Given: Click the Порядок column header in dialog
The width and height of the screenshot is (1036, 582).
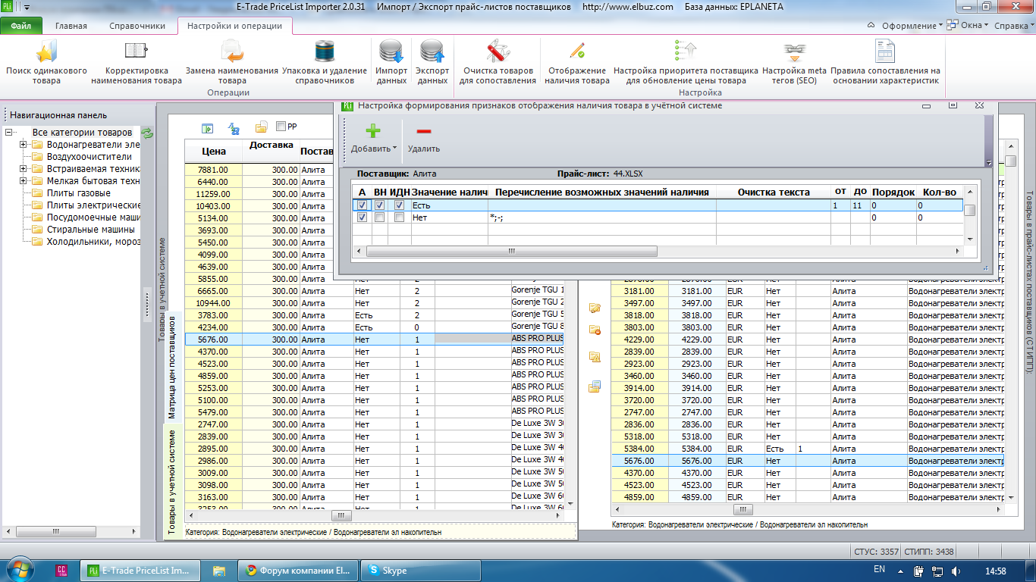Looking at the screenshot, I should point(893,192).
